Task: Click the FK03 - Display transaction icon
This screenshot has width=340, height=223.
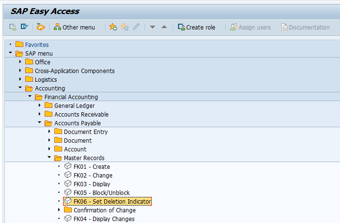Action: click(67, 184)
